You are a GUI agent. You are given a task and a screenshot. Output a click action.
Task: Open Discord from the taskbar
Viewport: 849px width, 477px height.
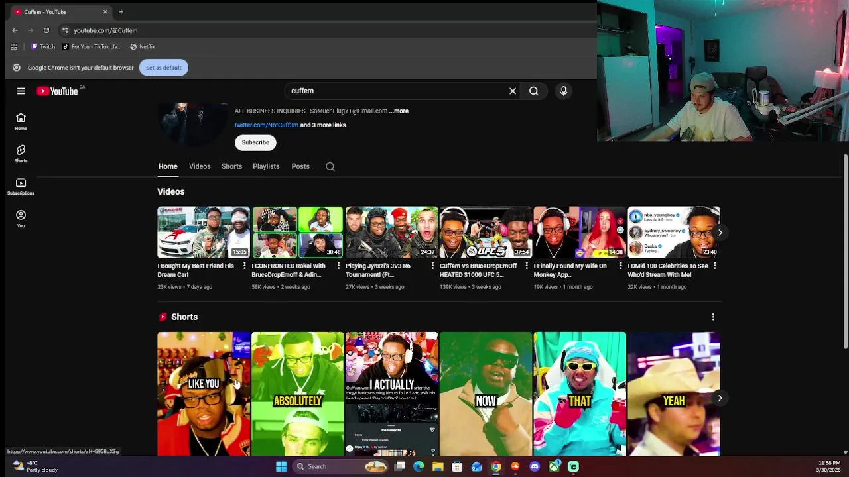click(x=535, y=467)
